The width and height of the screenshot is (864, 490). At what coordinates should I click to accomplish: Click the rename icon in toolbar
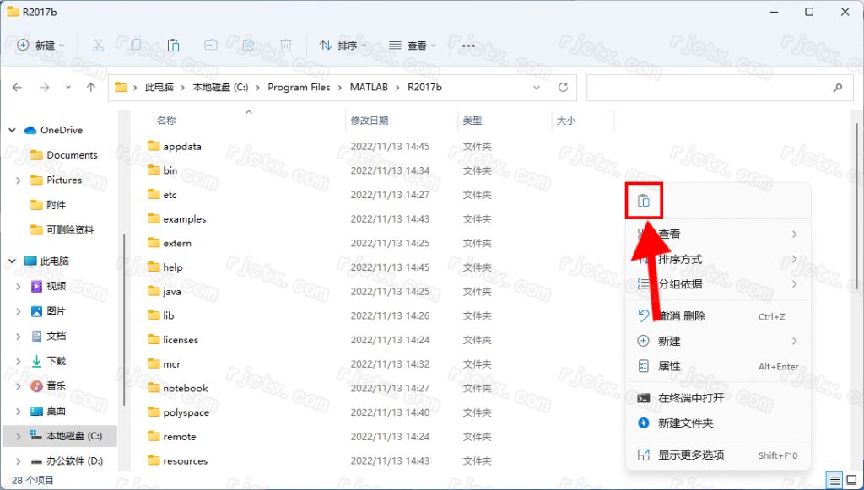(211, 46)
